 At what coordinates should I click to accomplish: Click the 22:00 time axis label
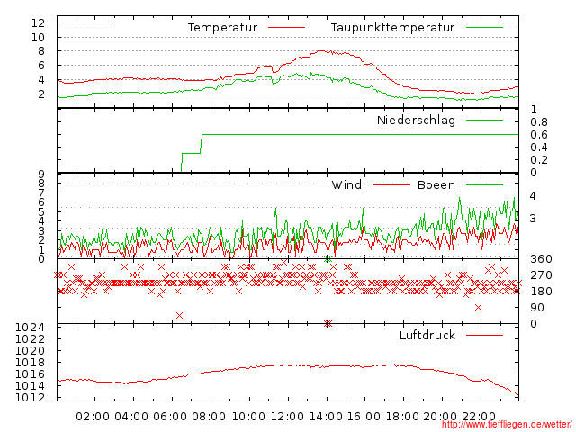point(479,417)
